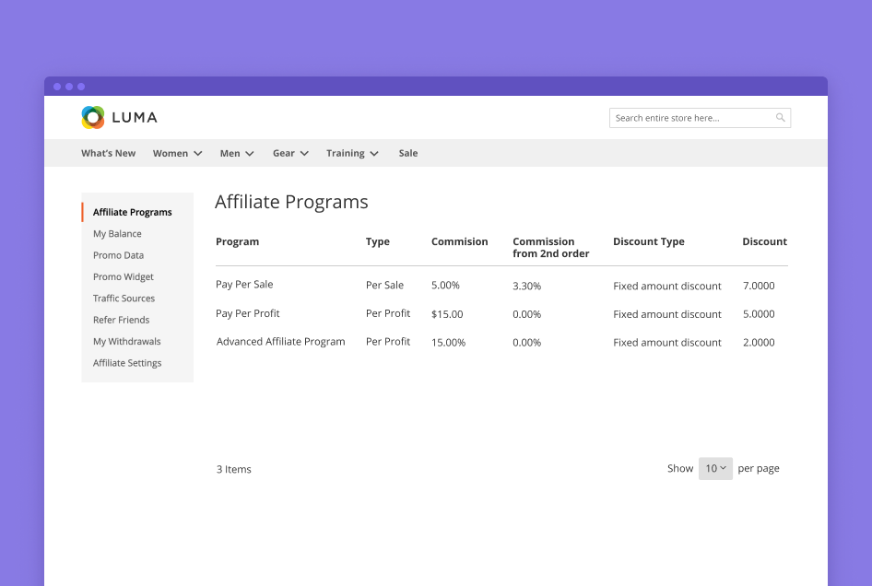Image resolution: width=872 pixels, height=586 pixels.
Task: Click the LUMA logo icon
Action: [93, 117]
